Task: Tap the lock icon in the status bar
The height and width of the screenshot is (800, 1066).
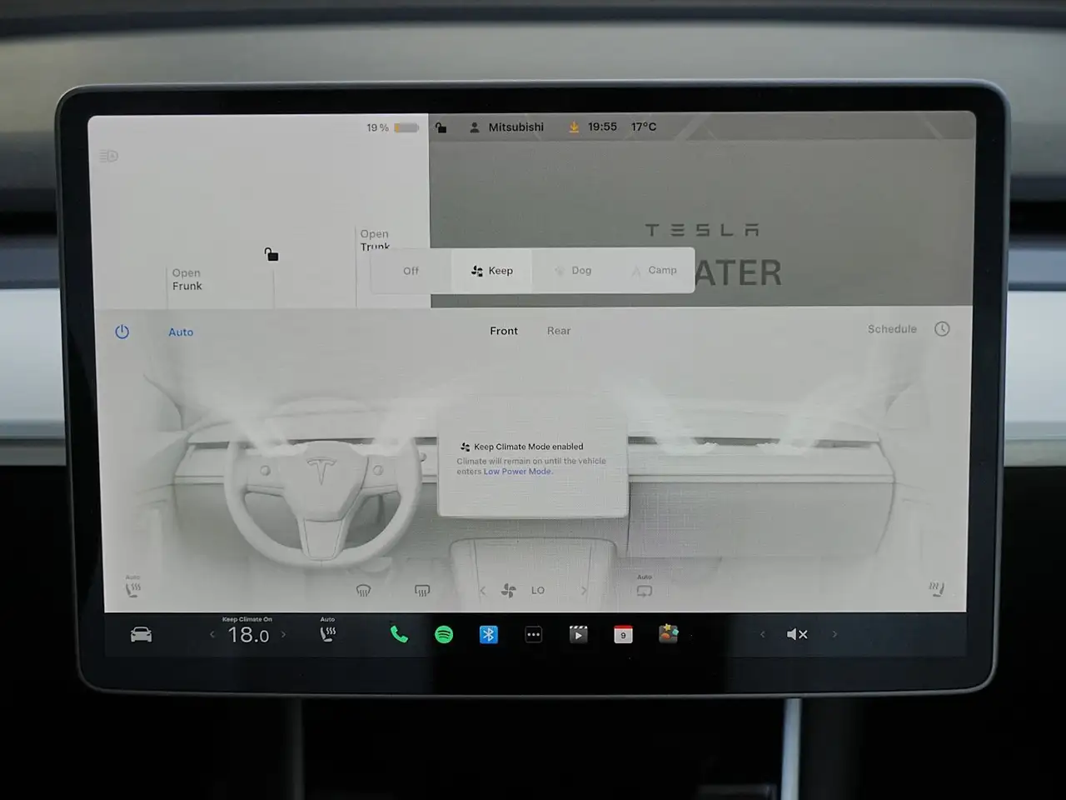Action: pos(441,127)
